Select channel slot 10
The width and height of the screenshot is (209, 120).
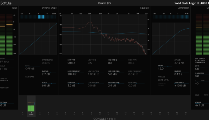100,113
